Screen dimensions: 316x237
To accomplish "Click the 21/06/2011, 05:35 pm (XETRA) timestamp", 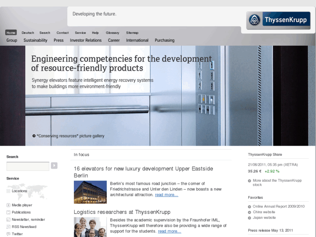I will [273, 165].
